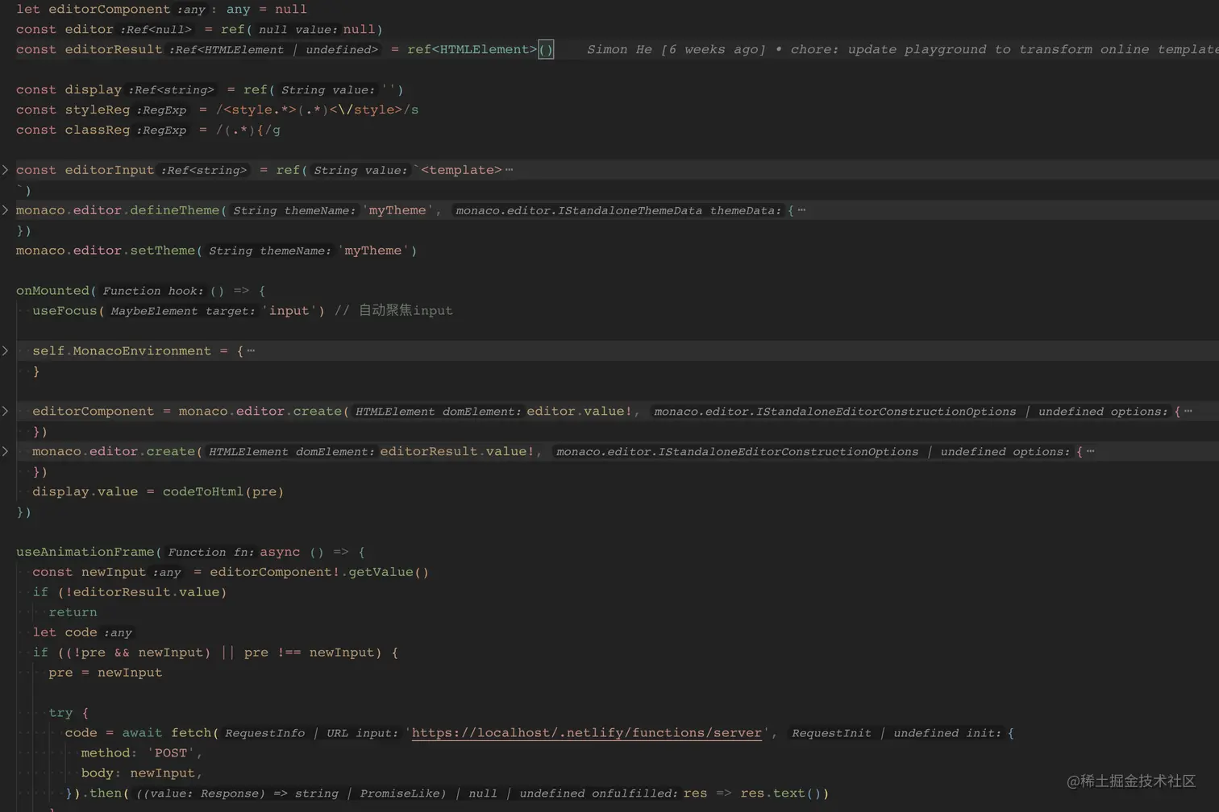Click the 自动聚焦input comment

coord(393,311)
